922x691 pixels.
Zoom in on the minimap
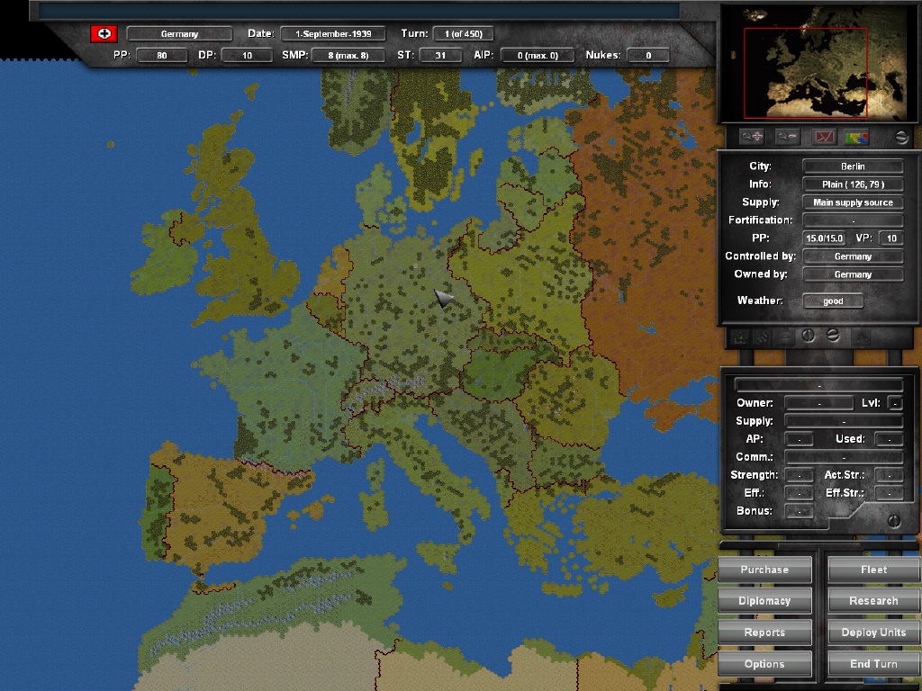click(x=751, y=138)
